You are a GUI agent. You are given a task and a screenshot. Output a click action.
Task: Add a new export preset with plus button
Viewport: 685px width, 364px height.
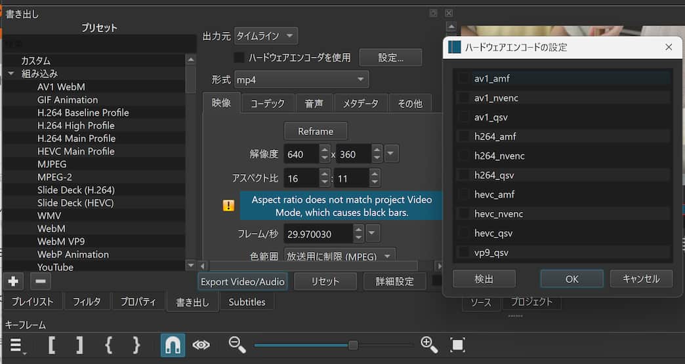pos(14,281)
